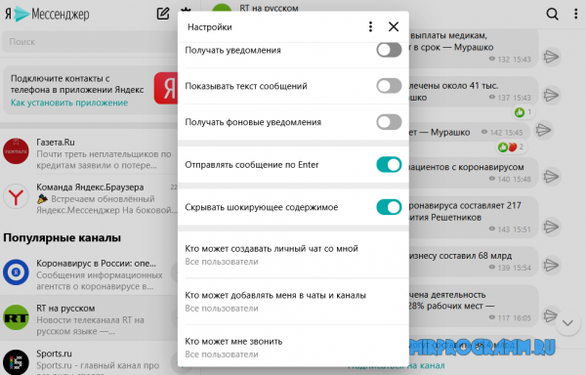
Task: Follow Как установить приложение link
Action: [69, 103]
